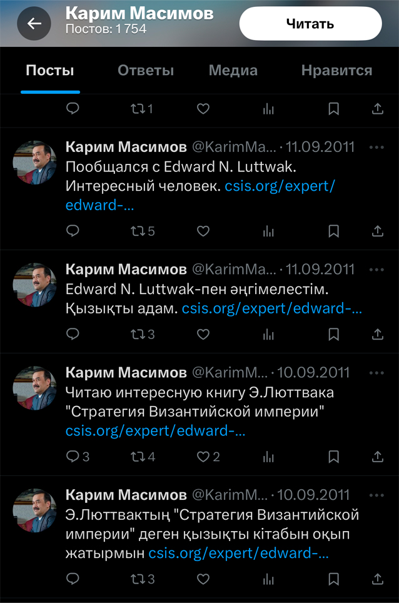399x603 pixels.
Task: Open more options for the Читаю интересную книгу post
Action: 376,373
